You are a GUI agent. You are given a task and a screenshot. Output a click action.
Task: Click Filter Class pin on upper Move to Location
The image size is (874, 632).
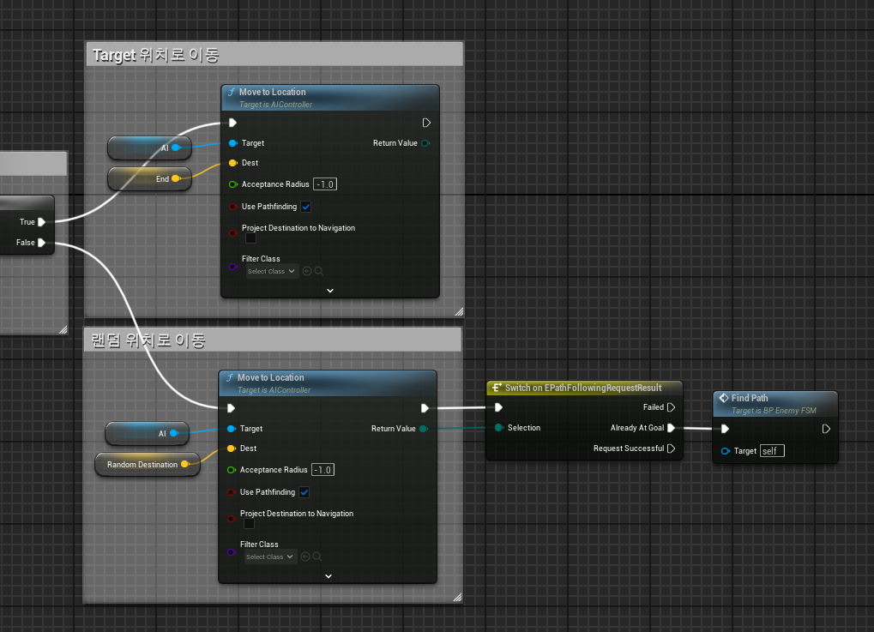click(x=233, y=267)
